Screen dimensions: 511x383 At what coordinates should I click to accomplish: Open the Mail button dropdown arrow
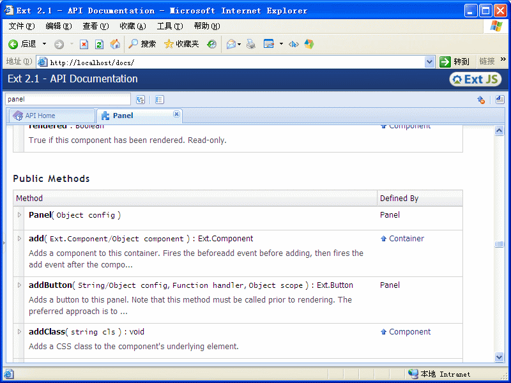(x=240, y=44)
